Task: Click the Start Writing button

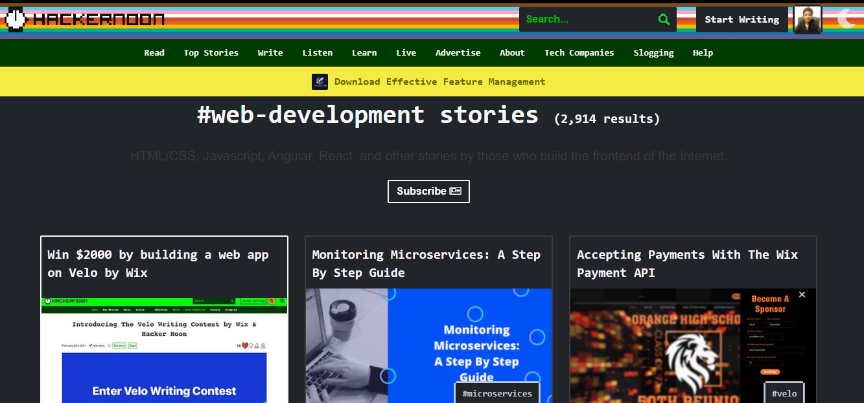Action: 742,19
